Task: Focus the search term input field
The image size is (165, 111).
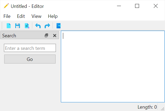Action: point(30,48)
